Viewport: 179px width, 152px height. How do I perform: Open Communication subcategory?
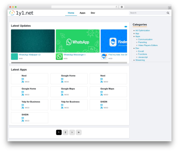pyautogui.click(x=145, y=39)
